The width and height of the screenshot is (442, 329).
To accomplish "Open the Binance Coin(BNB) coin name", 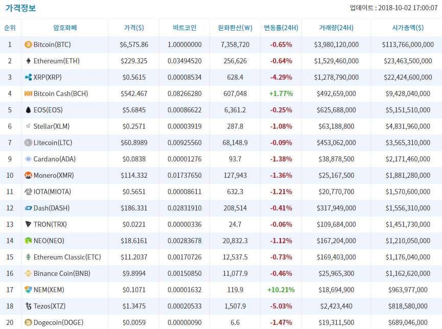I will 62,273.
